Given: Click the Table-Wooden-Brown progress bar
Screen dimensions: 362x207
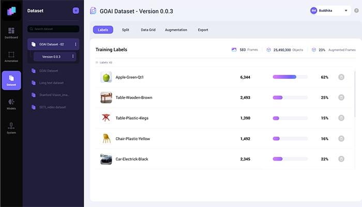Looking at the screenshot, I should click(290, 97).
